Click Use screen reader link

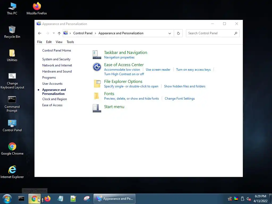pos(158,70)
